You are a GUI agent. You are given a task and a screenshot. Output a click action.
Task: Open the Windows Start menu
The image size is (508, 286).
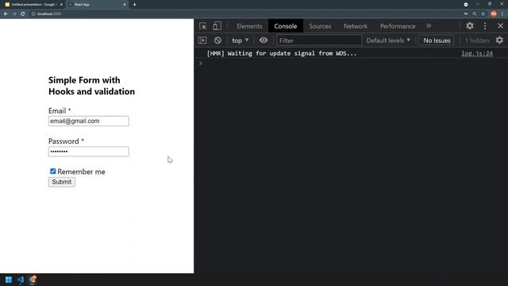click(x=9, y=280)
